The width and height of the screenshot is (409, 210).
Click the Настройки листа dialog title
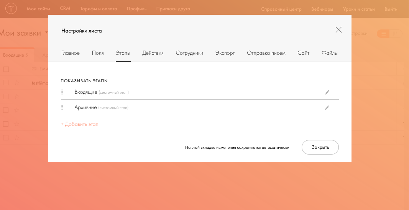[82, 31]
